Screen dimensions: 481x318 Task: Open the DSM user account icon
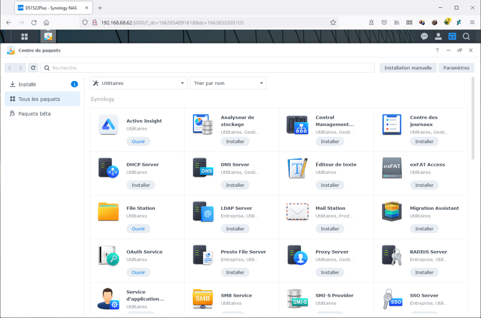pos(438,36)
